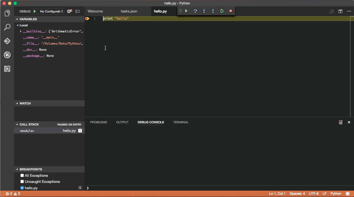Screen dimensions: 354x197
Task: Stop the debug session
Action: click(231, 11)
